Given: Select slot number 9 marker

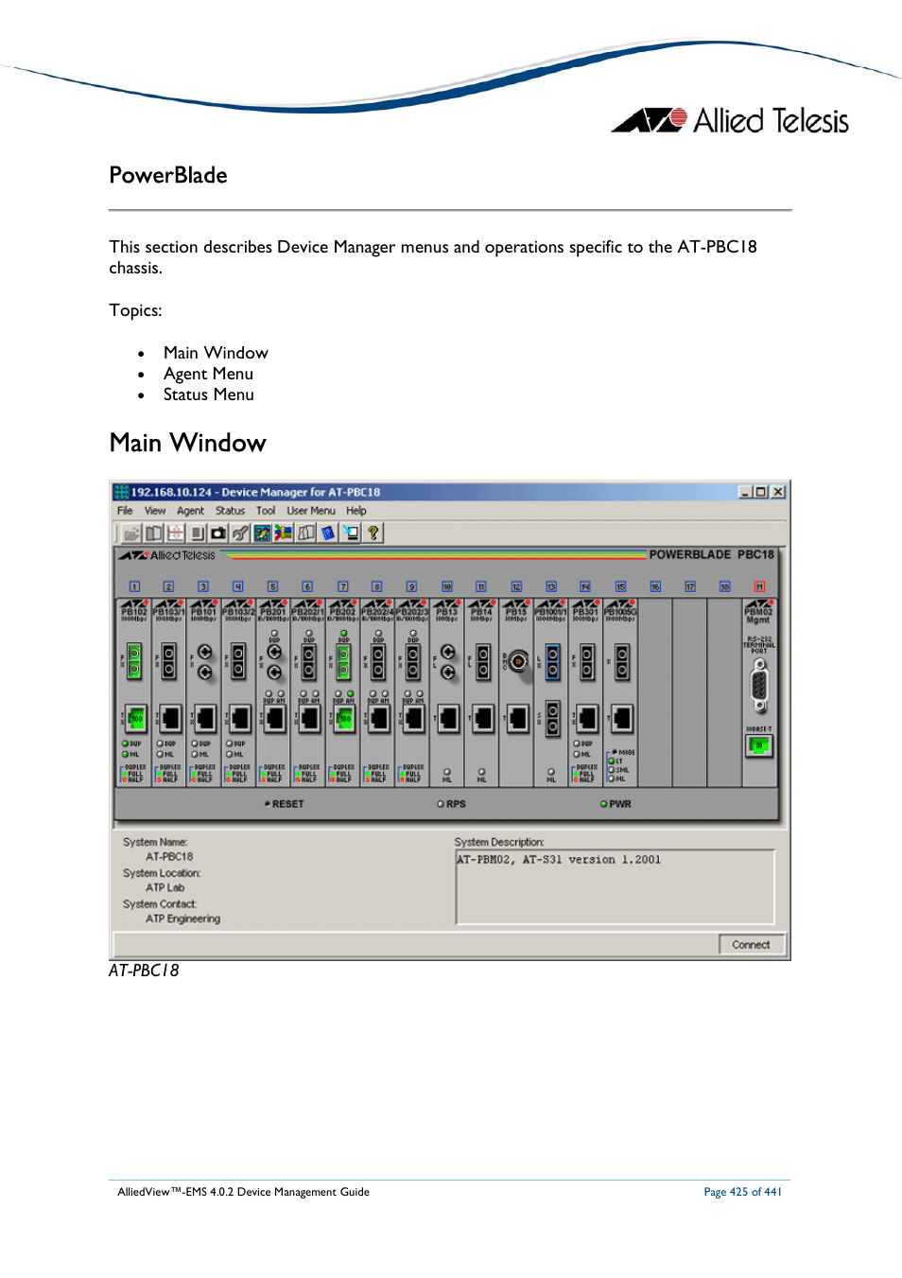Looking at the screenshot, I should (411, 587).
